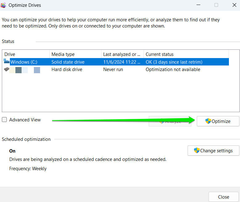
Task: Click the Optimize button
Action: (x=218, y=121)
